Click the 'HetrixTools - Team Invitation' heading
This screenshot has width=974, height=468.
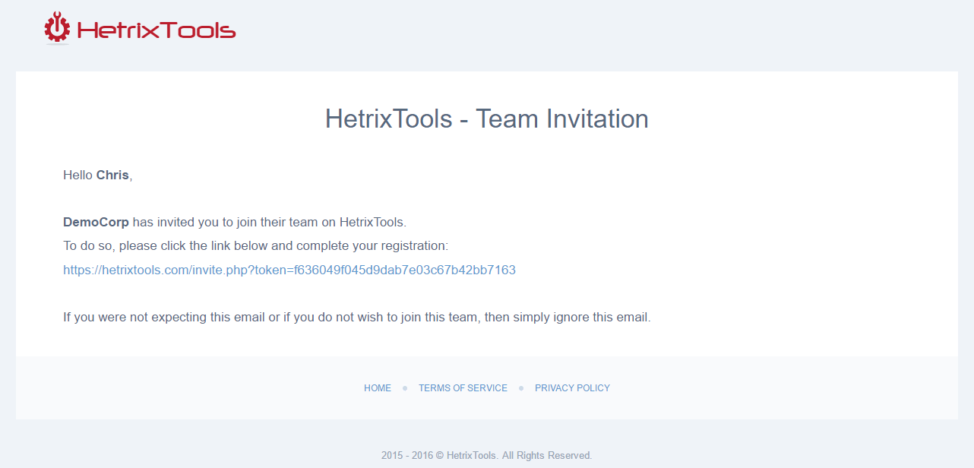(x=487, y=119)
